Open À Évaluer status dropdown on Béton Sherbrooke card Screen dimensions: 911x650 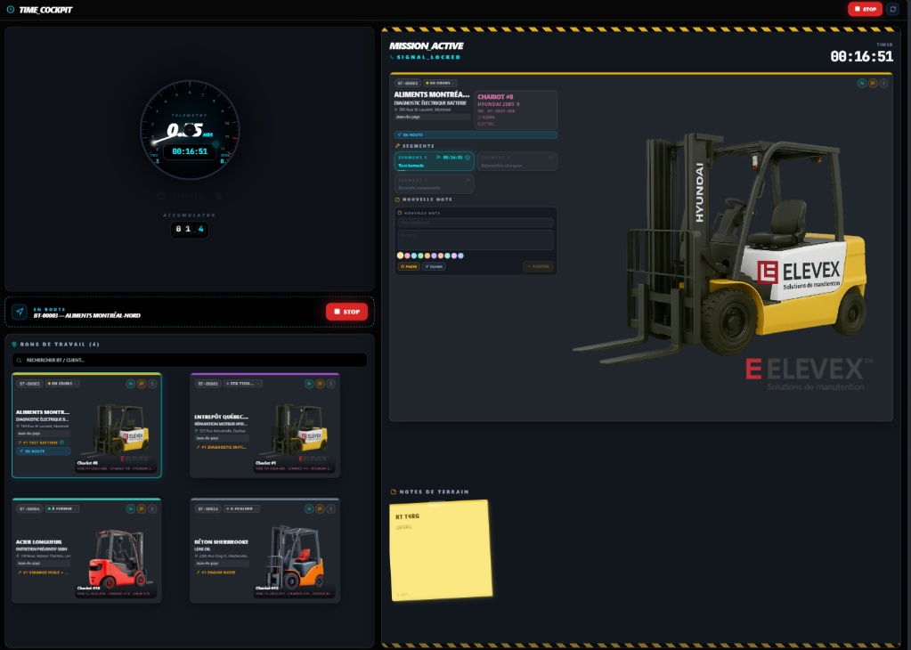(241, 508)
